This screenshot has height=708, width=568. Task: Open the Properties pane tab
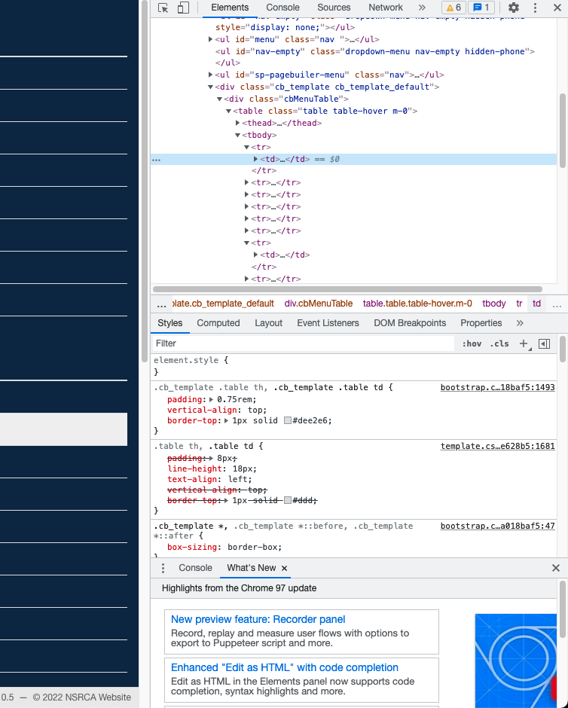[x=481, y=323]
